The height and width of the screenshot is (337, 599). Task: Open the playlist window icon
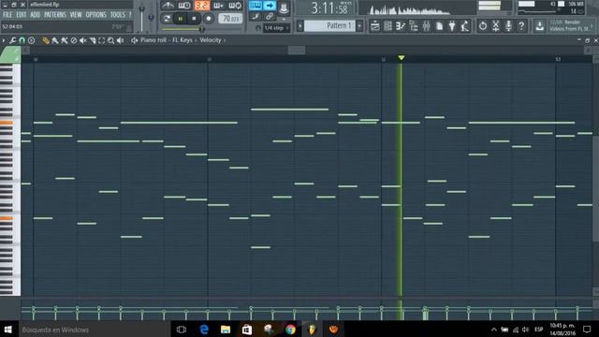point(374,26)
